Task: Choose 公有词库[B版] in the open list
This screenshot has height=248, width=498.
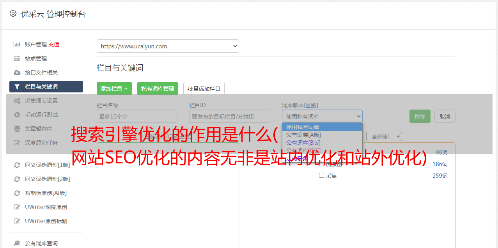Action: pyautogui.click(x=322, y=143)
